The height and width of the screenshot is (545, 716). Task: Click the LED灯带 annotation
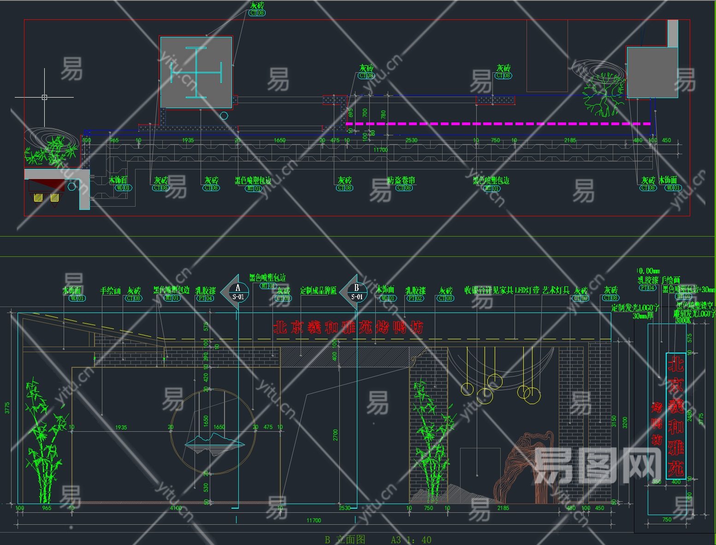[x=527, y=290]
